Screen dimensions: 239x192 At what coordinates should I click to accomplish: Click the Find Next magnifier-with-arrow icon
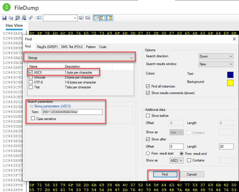pos(24,18)
